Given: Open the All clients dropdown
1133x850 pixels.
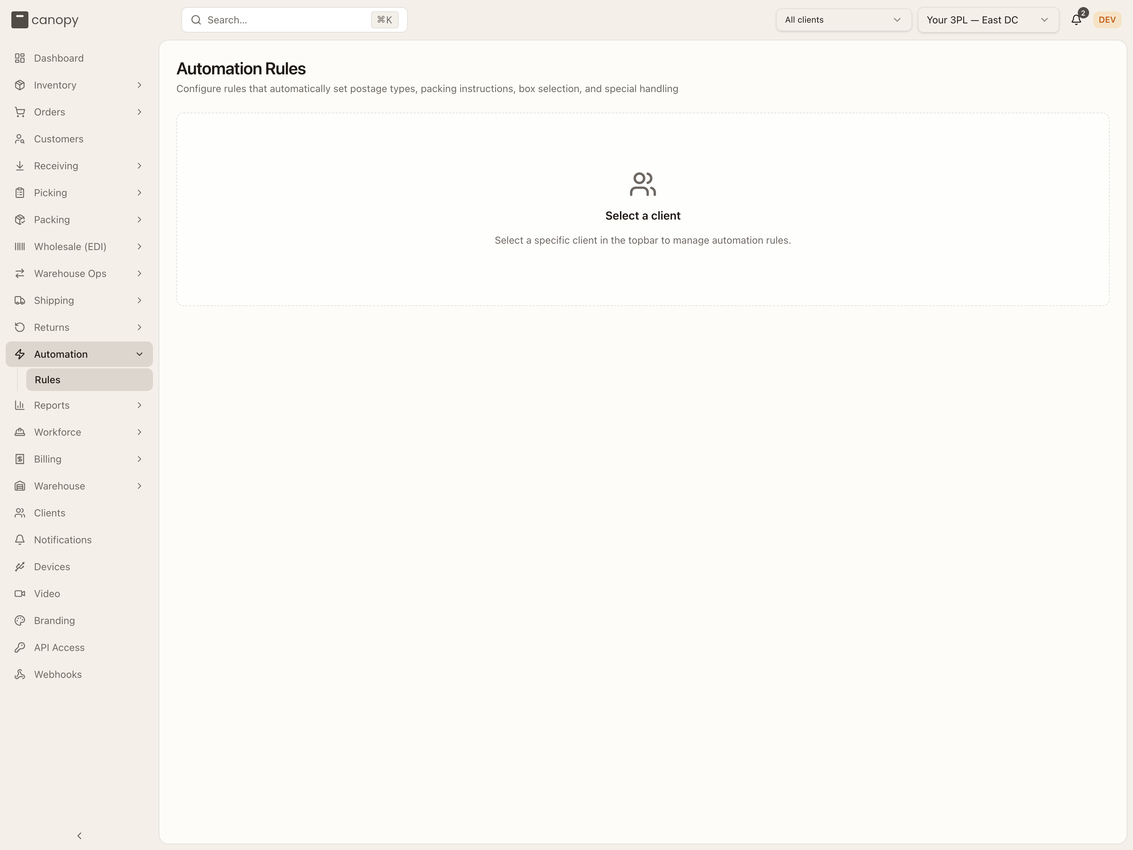Looking at the screenshot, I should point(843,20).
